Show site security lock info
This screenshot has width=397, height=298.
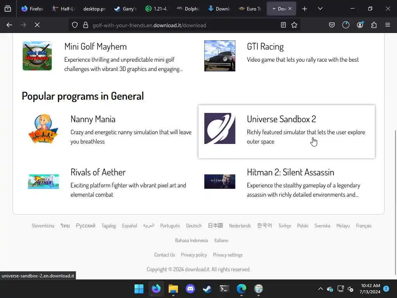point(86,25)
